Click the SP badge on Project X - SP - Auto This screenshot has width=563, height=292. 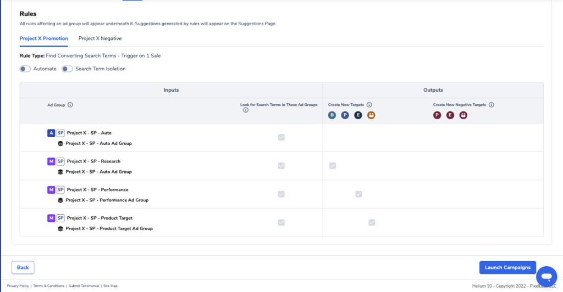[x=60, y=133]
